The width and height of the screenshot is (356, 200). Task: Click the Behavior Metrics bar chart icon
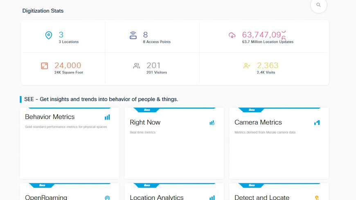[x=107, y=117]
